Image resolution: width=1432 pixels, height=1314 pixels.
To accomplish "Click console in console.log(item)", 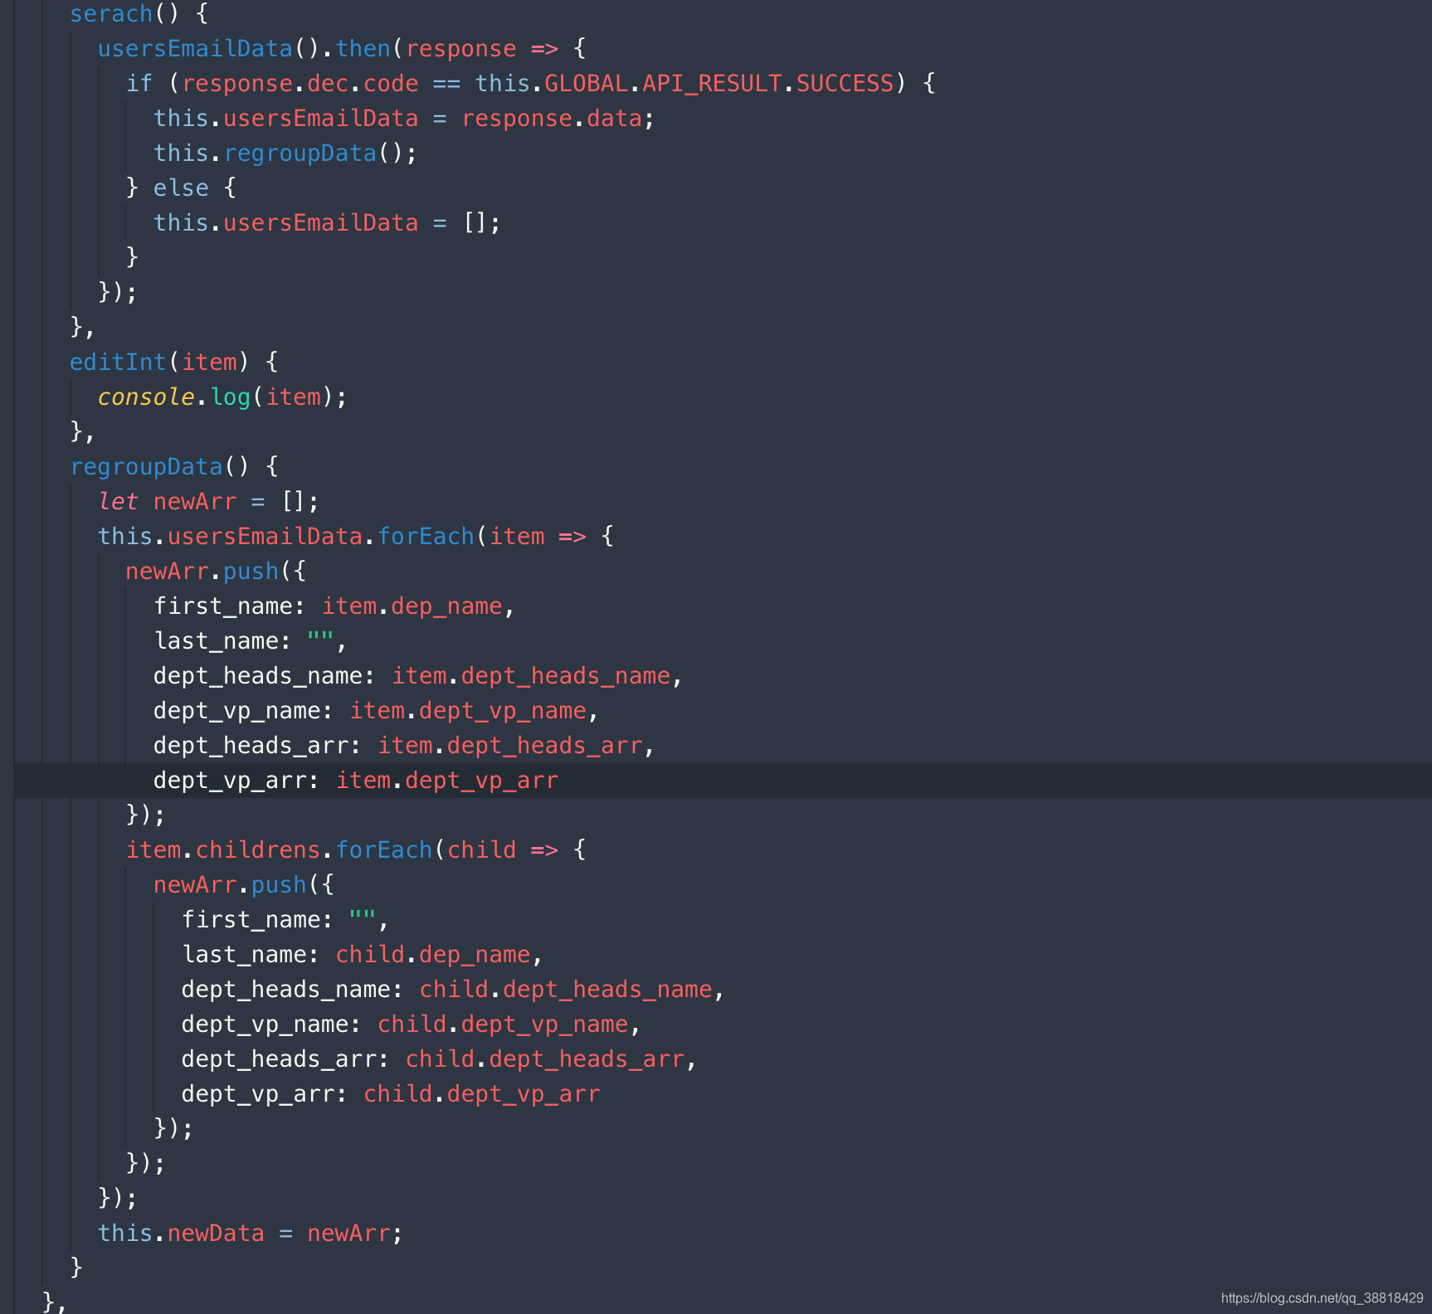I will (146, 397).
